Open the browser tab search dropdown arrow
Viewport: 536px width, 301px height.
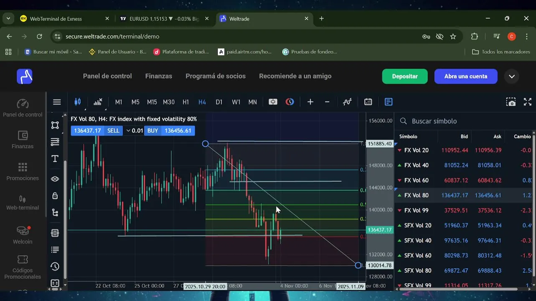tap(8, 18)
